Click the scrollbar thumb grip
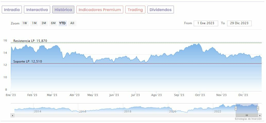This screenshot has width=266, height=123. pyautogui.click(x=247, y=115)
